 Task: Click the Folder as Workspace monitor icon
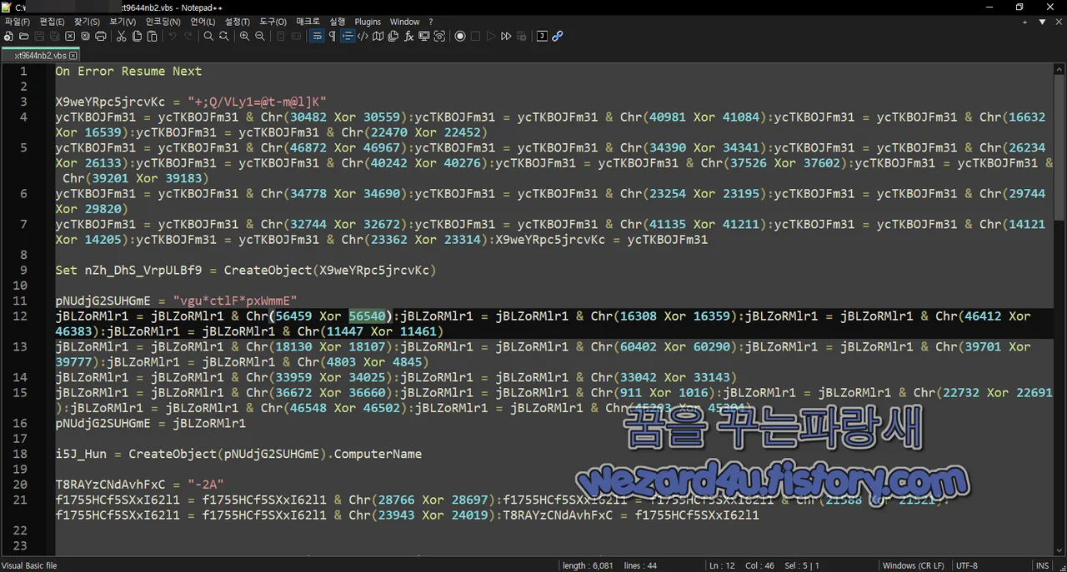(x=423, y=37)
